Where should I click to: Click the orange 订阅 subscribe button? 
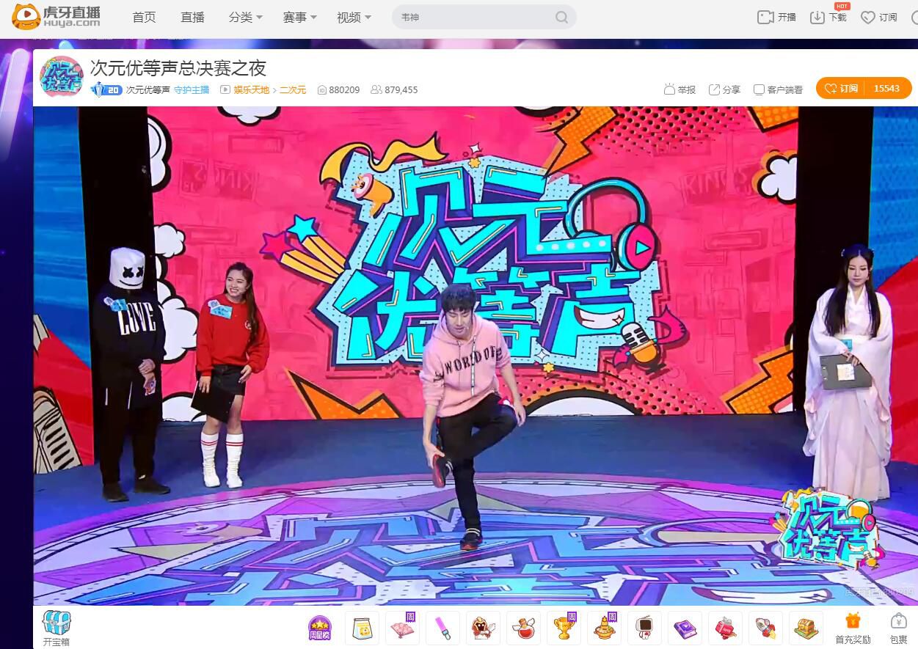point(841,88)
